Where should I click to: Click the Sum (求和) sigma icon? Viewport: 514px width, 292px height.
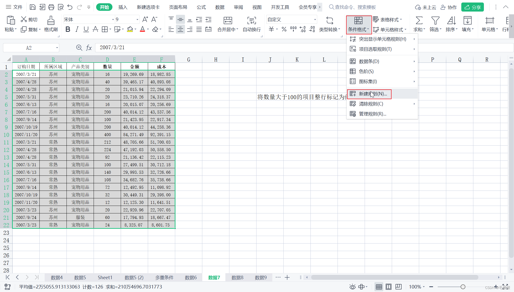tap(419, 21)
